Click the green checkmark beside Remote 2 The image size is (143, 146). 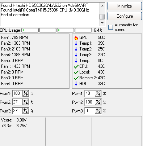point(76,78)
